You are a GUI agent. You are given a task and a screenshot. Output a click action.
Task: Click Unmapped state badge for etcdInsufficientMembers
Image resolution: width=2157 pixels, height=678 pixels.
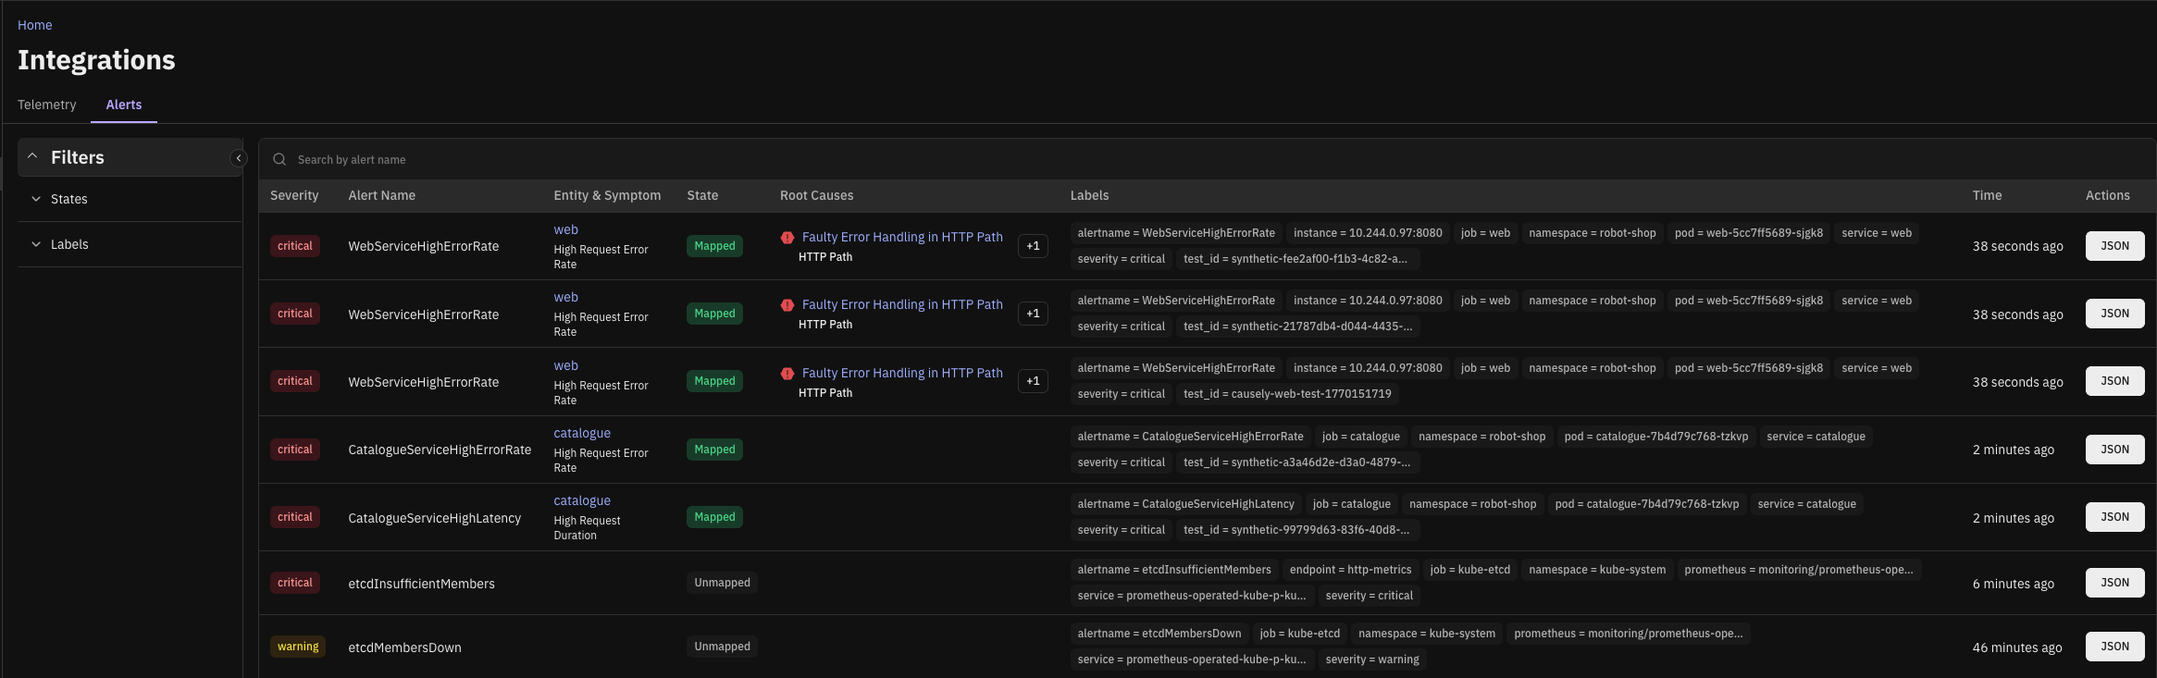(x=722, y=583)
